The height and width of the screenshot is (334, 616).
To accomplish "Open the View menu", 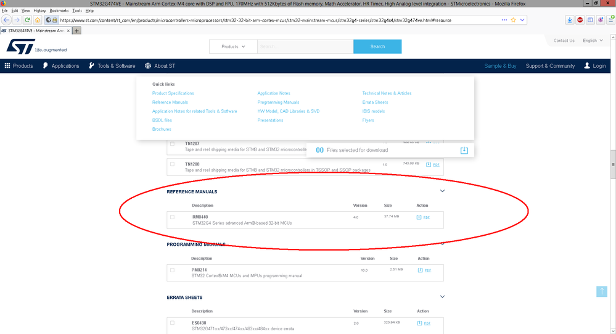I will coord(25,10).
